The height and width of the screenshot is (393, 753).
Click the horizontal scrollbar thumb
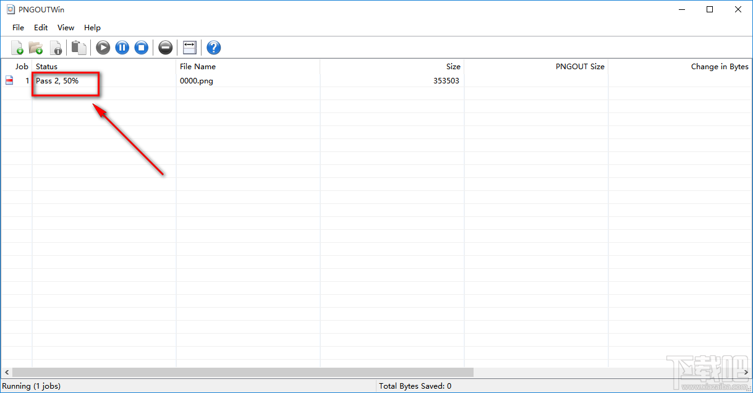pos(242,373)
